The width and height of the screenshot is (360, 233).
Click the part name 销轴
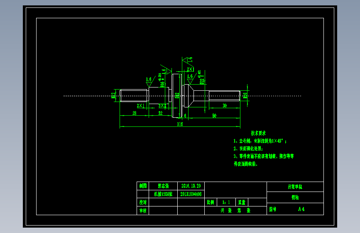(x=295, y=197)
